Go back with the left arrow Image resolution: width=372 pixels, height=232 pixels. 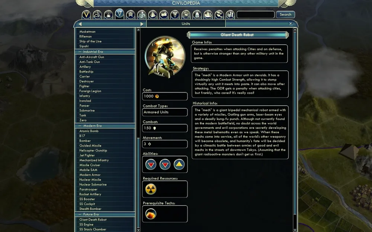tap(80, 24)
